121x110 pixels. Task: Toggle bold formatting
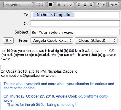tap(59, 5)
